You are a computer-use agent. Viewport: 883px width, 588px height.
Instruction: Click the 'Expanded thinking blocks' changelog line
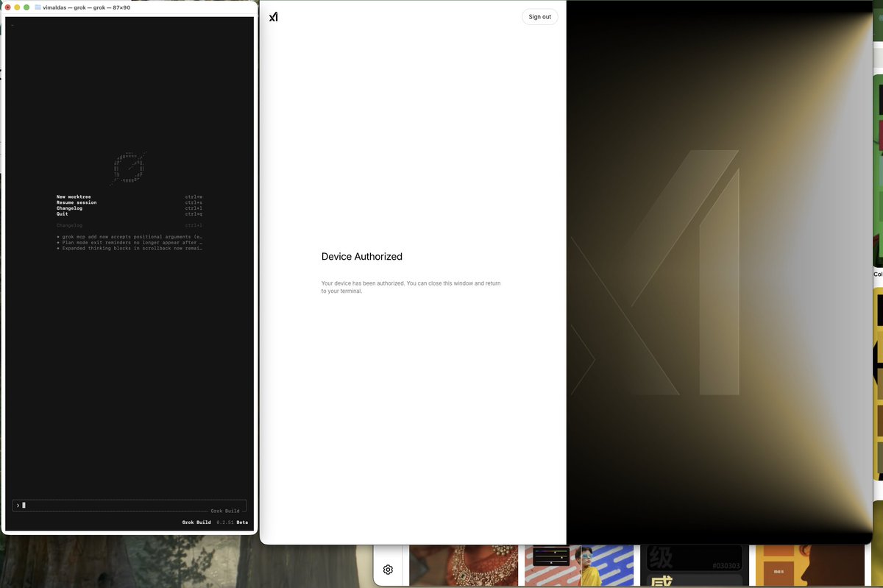coord(130,248)
